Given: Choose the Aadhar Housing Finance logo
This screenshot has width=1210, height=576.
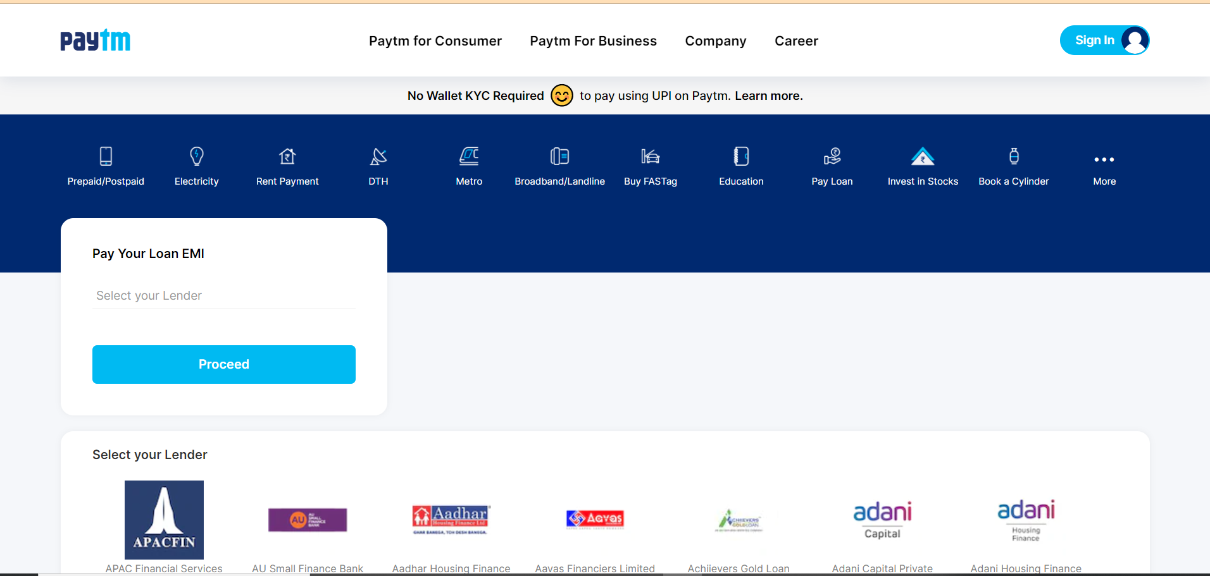Looking at the screenshot, I should [451, 520].
